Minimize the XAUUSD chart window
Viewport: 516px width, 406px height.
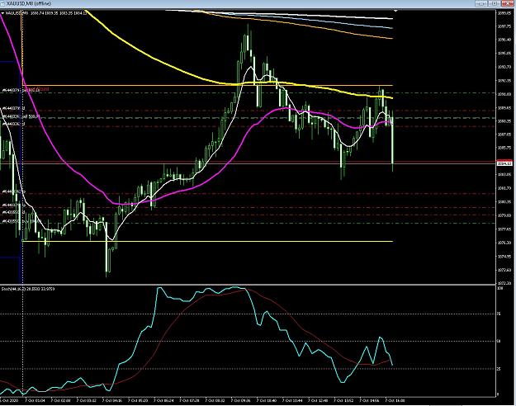point(481,3)
